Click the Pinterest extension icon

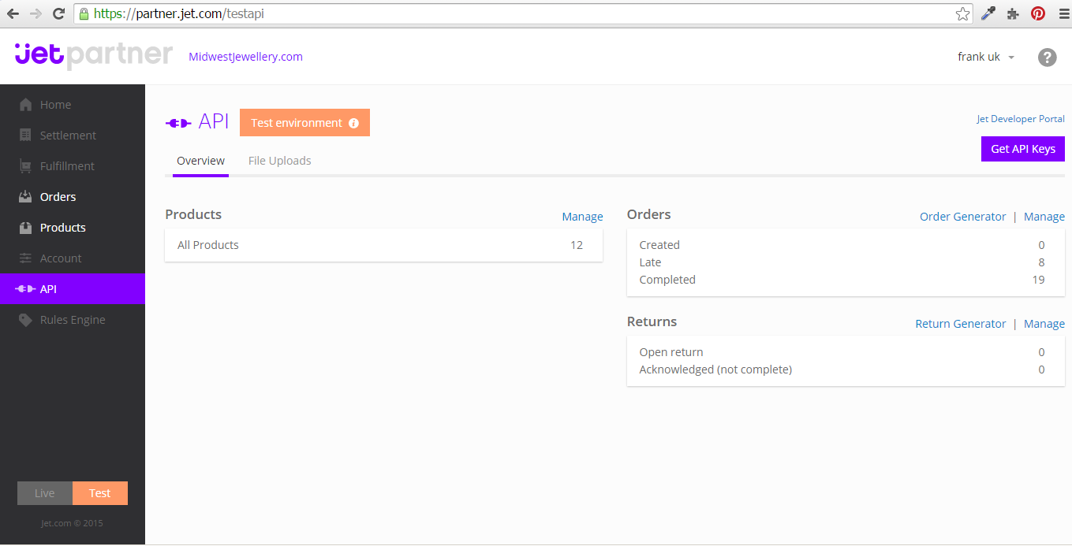click(x=1038, y=13)
